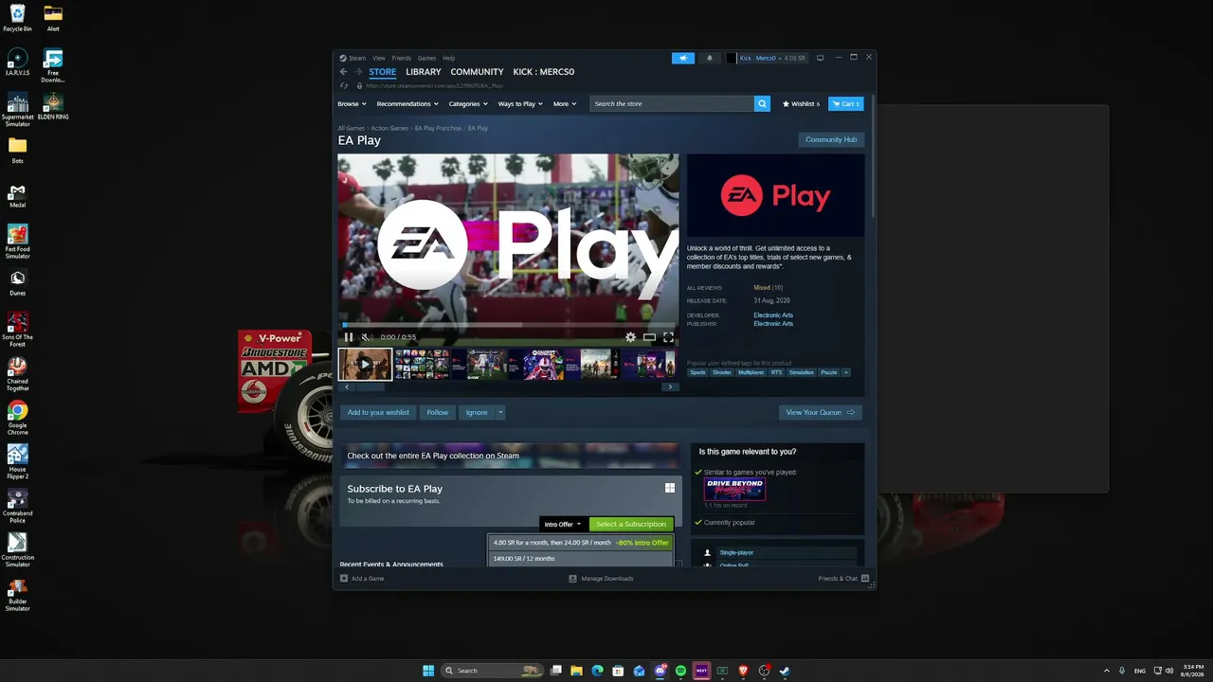Click the Steam forward navigation arrow
This screenshot has width=1213, height=682.
pyautogui.click(x=358, y=72)
